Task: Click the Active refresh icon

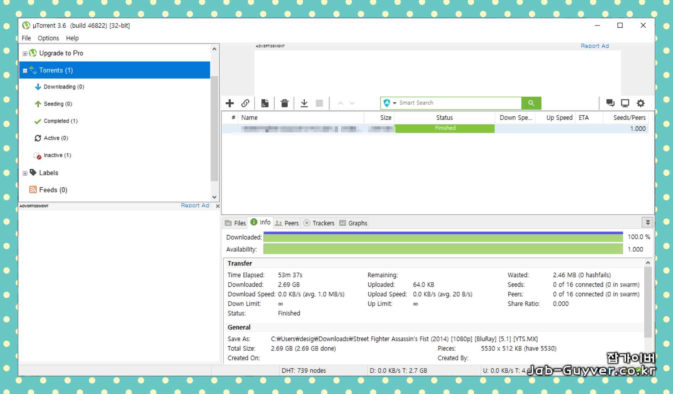Action: 38,138
